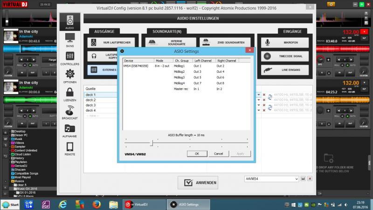Viewport: 373px width, 210px height.
Task: Remove deck 2 routing with red X
Action: pyautogui.click(x=264, y=100)
